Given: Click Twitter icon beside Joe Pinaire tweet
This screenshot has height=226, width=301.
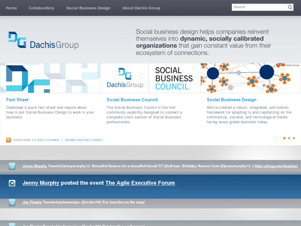Looking at the screenshot, I should pos(12,202).
